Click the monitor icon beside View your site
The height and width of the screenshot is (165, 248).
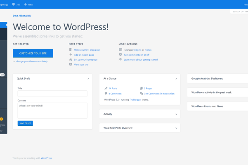pyautogui.click(x=71, y=64)
